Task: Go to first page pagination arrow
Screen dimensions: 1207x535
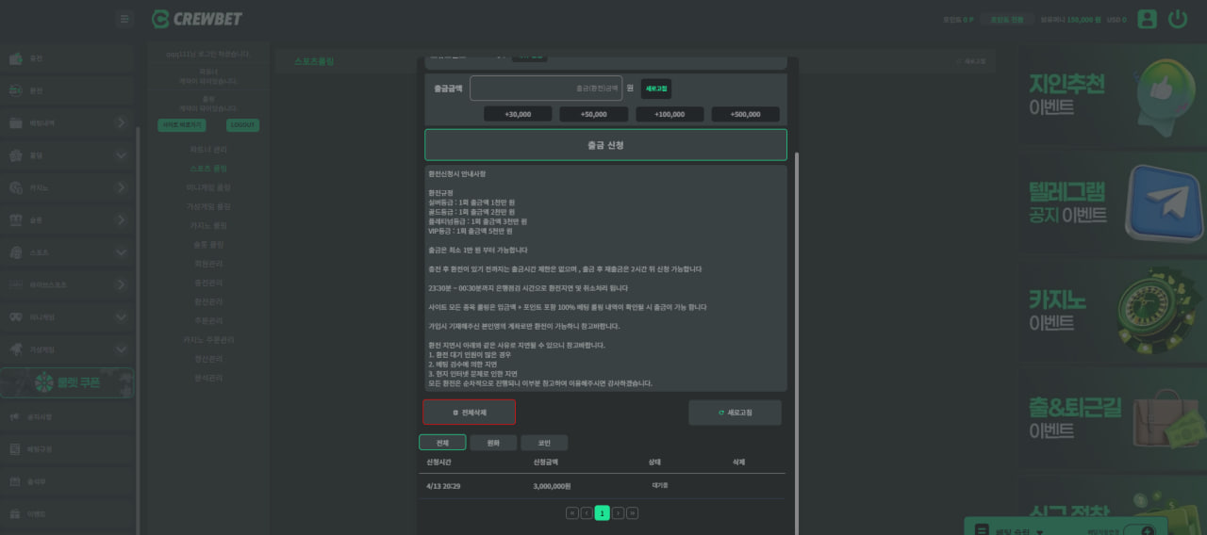Action: [571, 513]
